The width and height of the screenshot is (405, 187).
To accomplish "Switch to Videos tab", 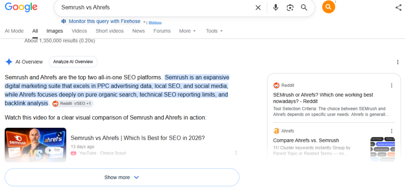I will (79, 31).
